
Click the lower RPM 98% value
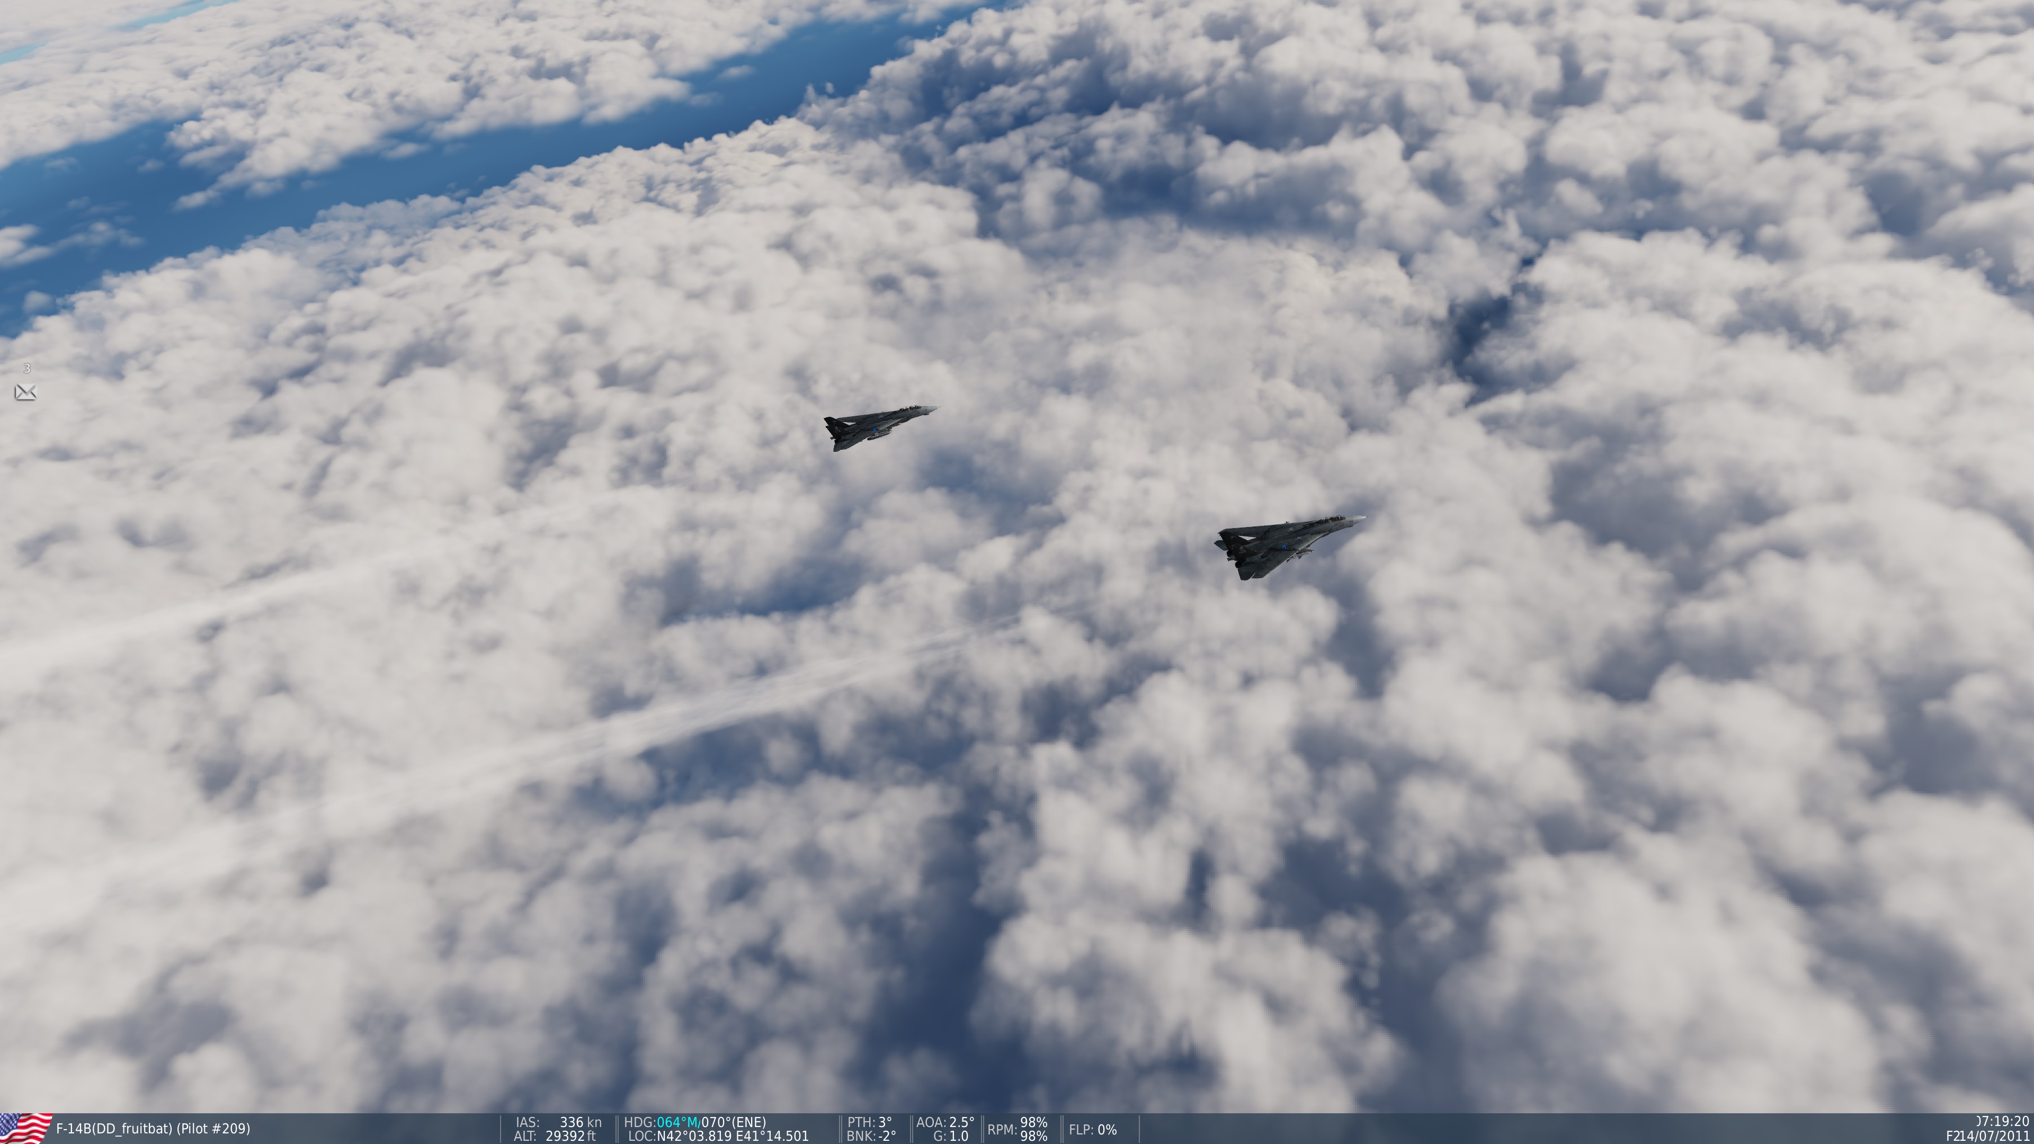point(1033,1136)
